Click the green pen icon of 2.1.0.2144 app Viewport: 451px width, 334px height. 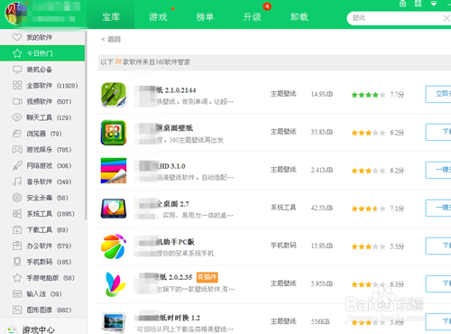click(114, 95)
